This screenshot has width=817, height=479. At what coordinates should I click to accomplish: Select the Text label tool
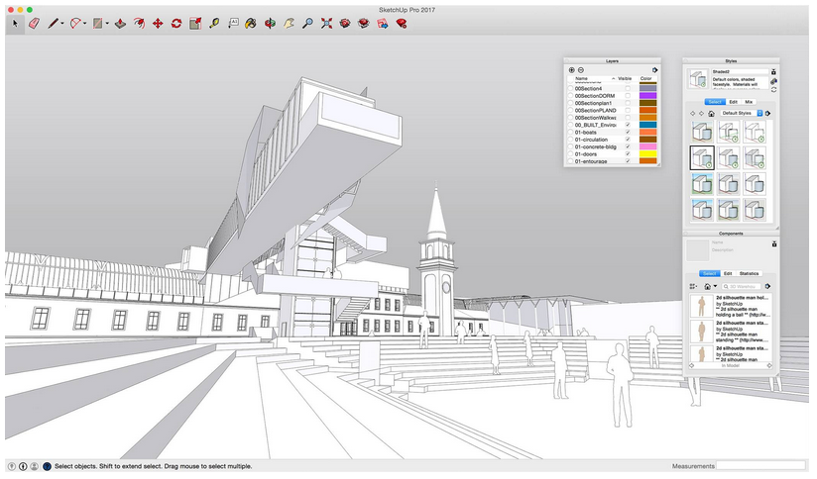tap(233, 23)
